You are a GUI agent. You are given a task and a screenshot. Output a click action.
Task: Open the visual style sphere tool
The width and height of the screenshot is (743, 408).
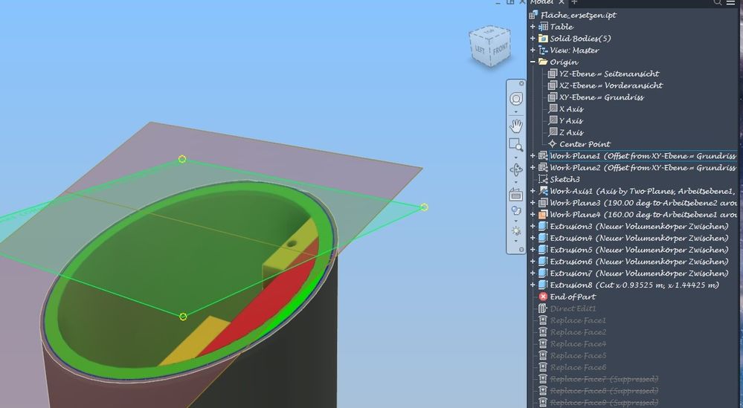pos(516,210)
